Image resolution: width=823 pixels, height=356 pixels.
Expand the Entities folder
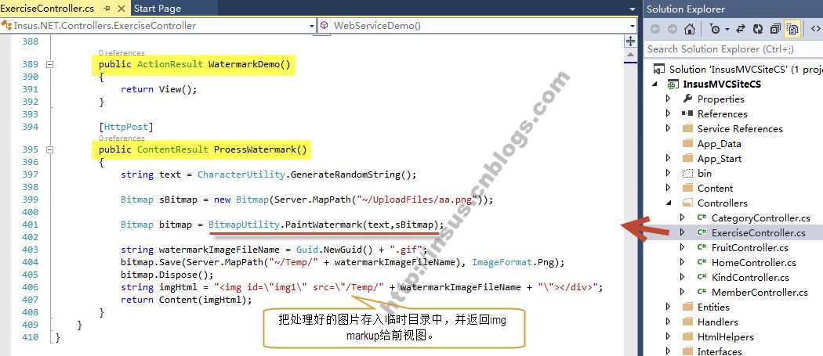tap(668, 307)
